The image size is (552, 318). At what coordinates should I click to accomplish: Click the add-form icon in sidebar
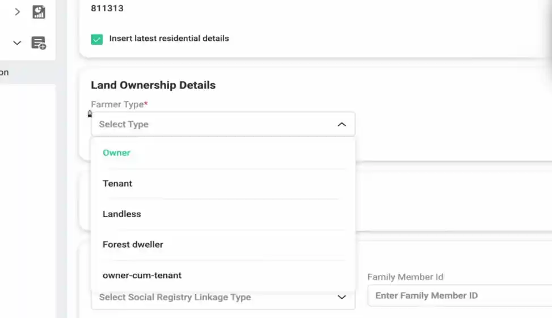(39, 43)
